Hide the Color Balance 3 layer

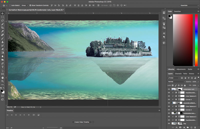pos(169,117)
